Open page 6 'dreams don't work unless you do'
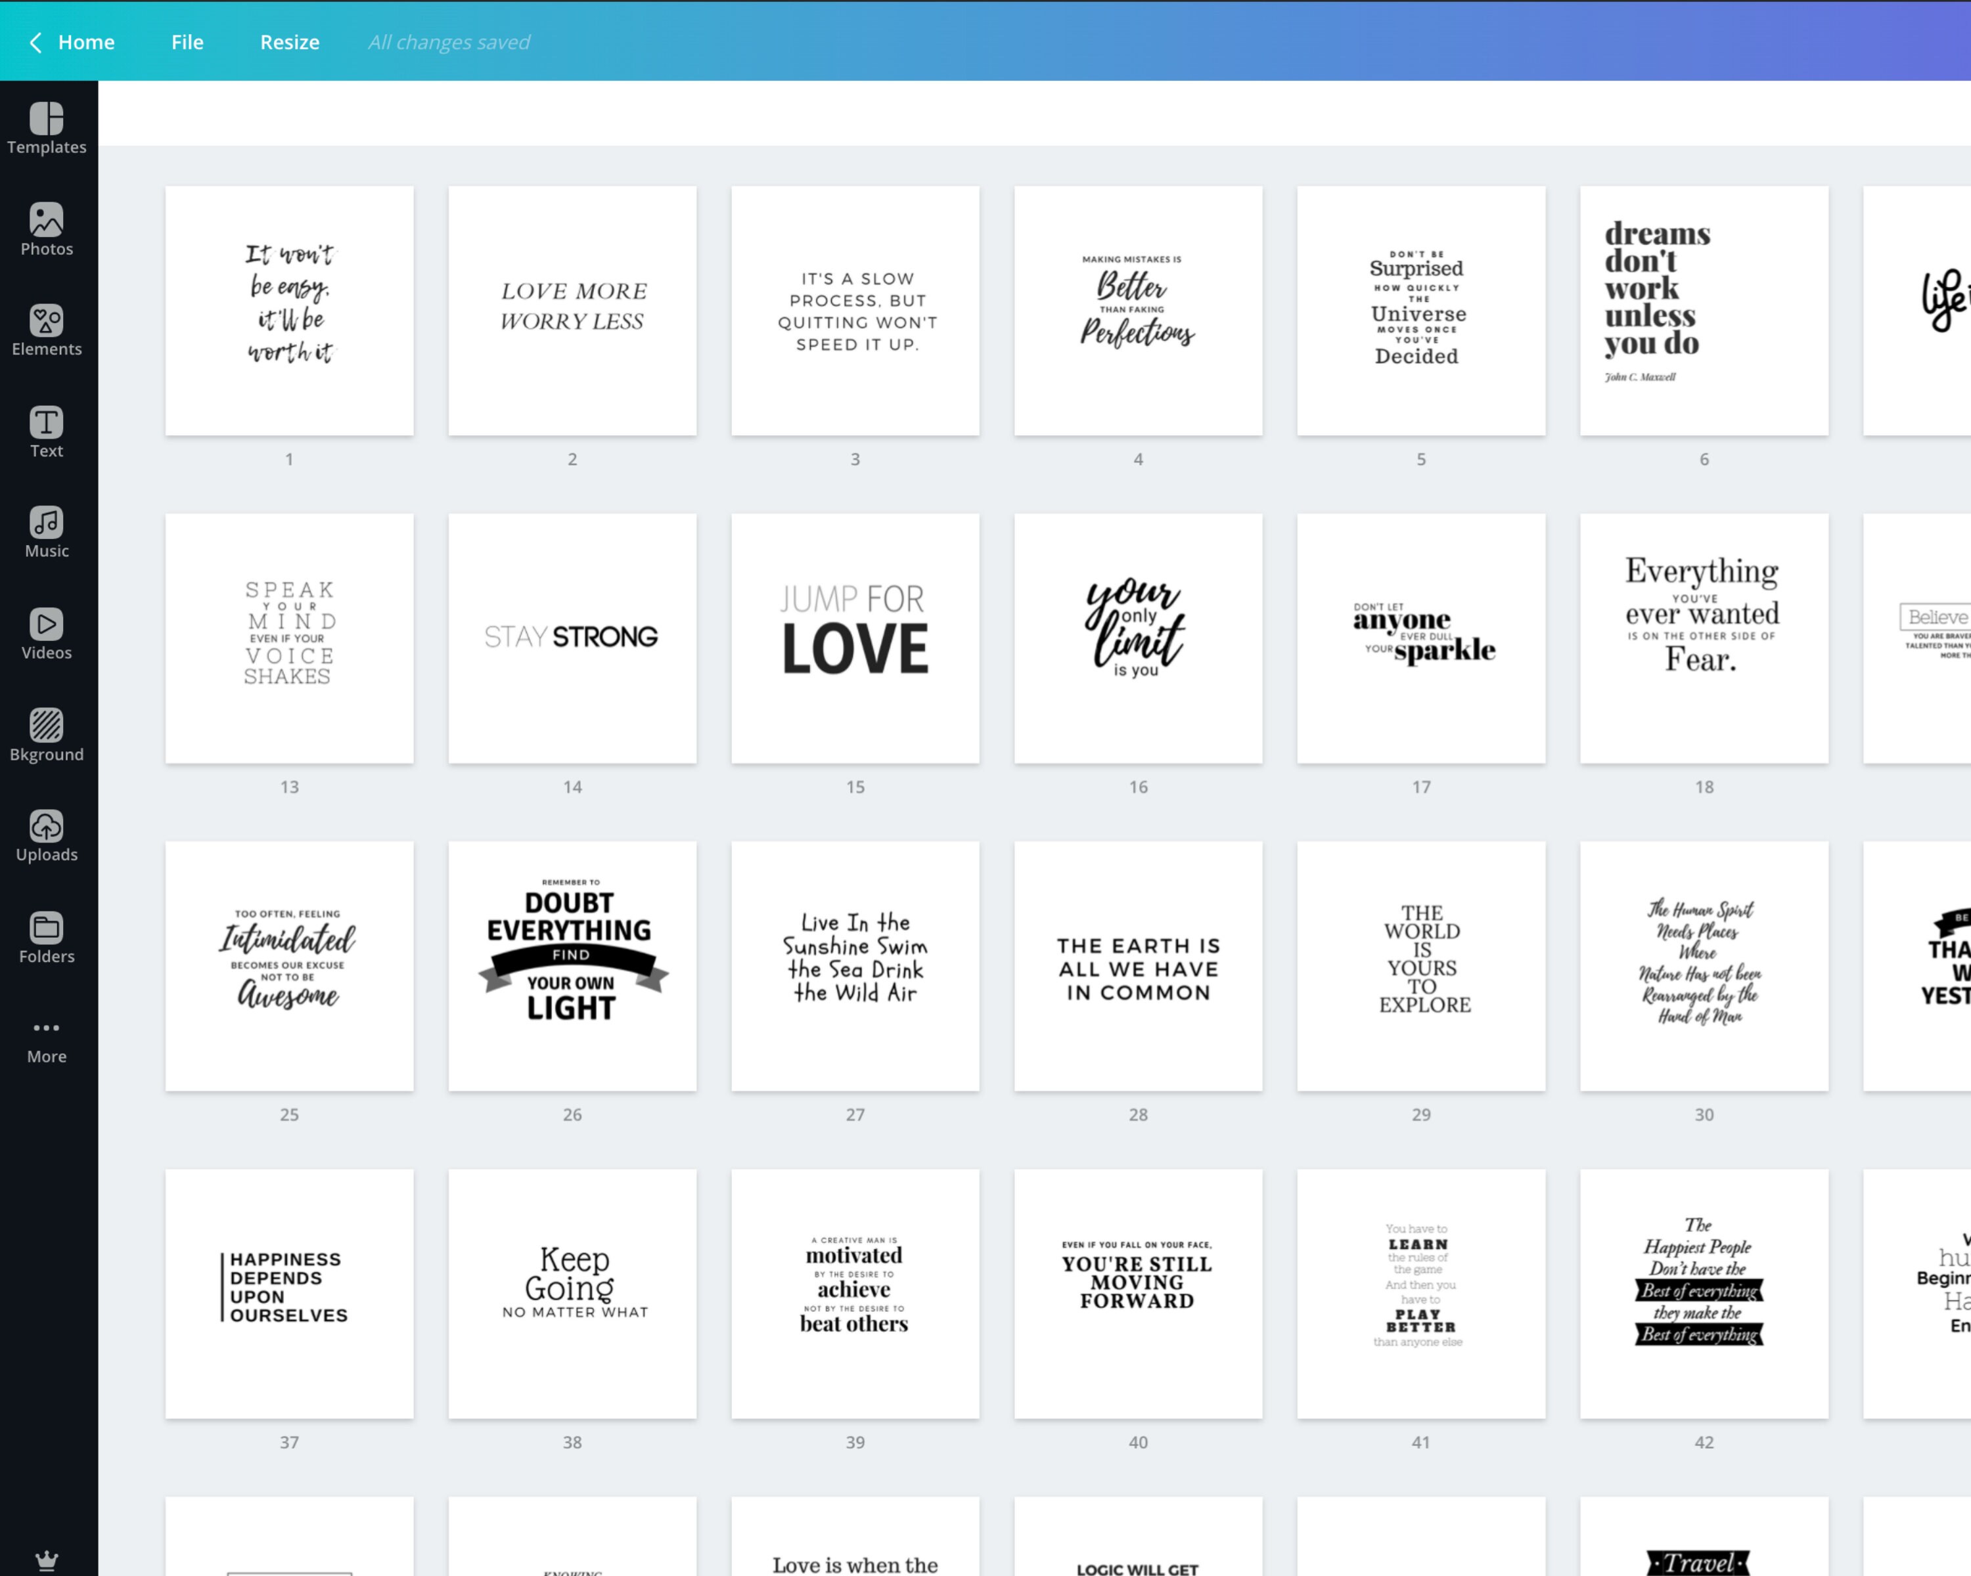Screen dimensions: 1971x1576 (x=1704, y=310)
